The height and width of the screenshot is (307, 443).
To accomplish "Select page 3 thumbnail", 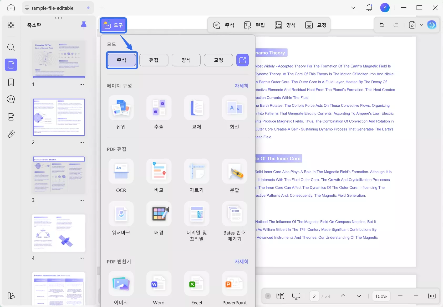I will pyautogui.click(x=59, y=175).
